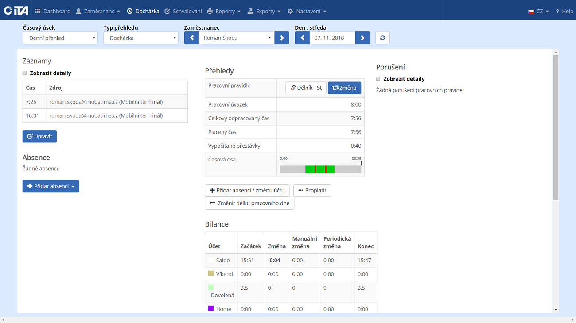
Task: Enable Zobrazit detaily under Záznamy
Action: pyautogui.click(x=25, y=73)
